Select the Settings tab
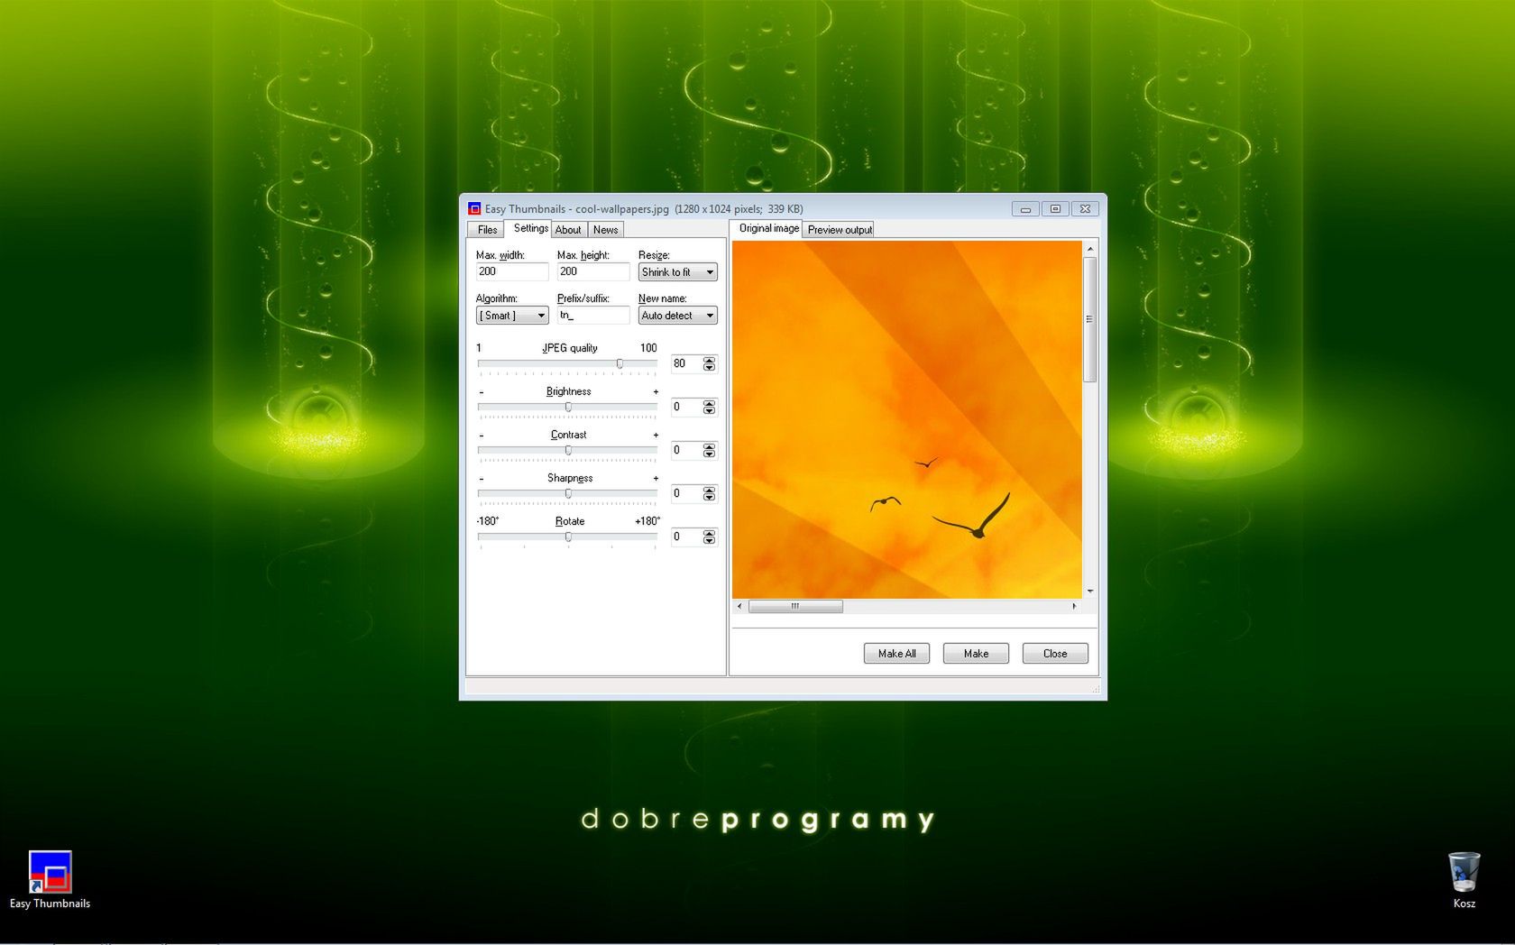Screen dimensions: 1515x945 tap(530, 228)
